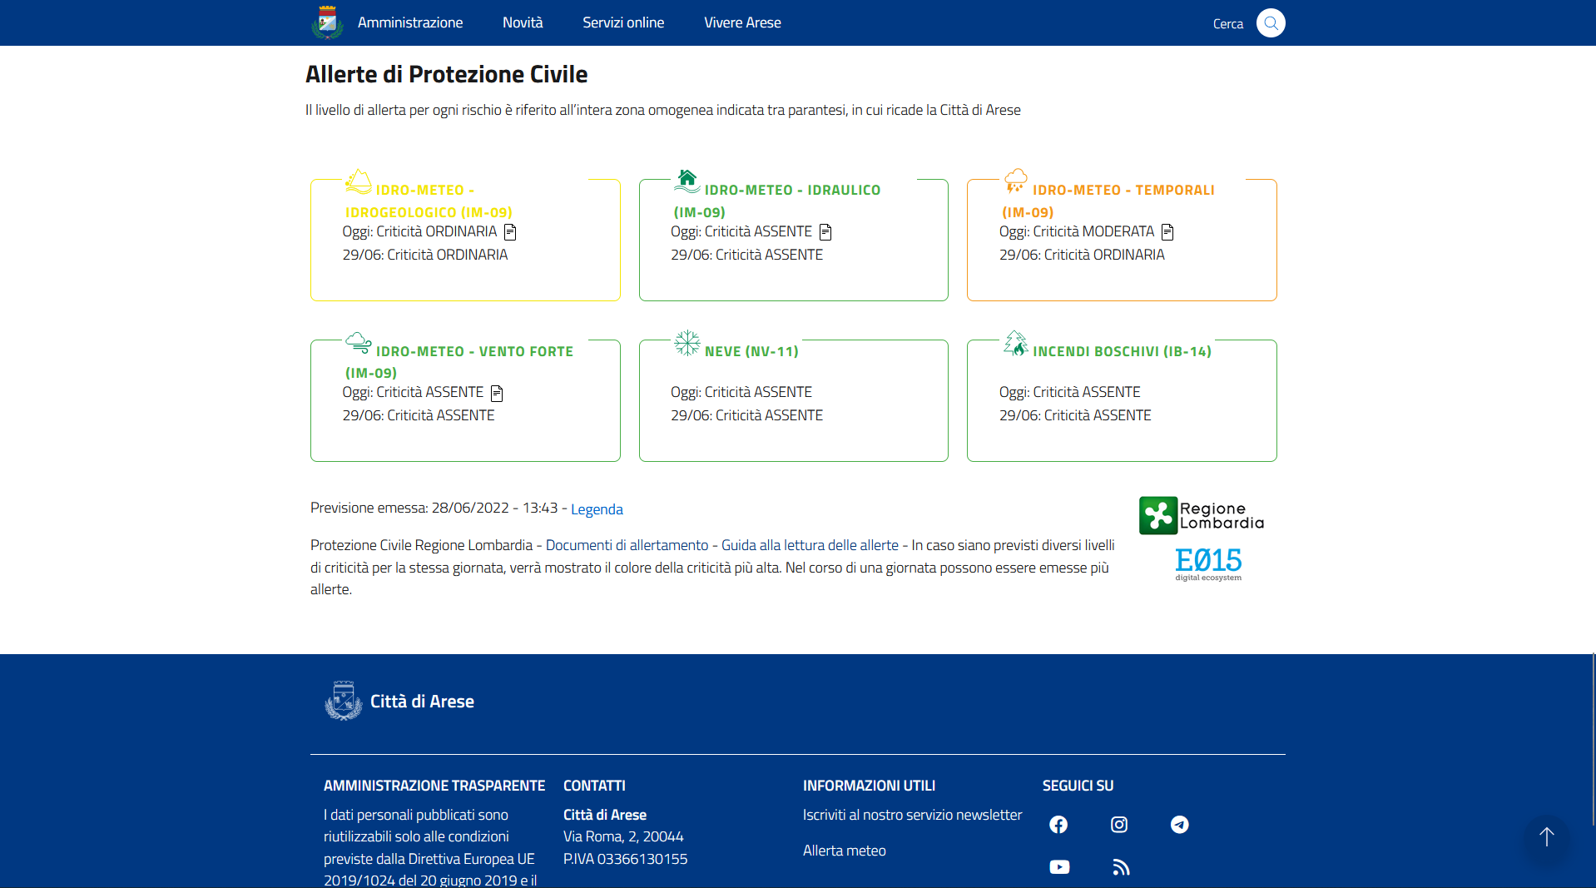Open the Amministrazione menu
Image resolution: width=1596 pixels, height=888 pixels.
click(x=410, y=22)
